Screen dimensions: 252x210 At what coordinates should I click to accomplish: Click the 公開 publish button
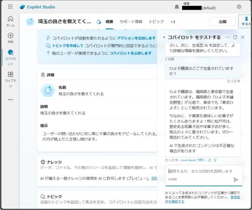coord(223,22)
